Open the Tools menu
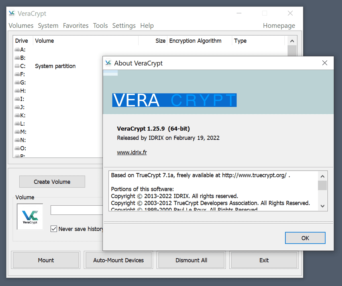 [100, 26]
